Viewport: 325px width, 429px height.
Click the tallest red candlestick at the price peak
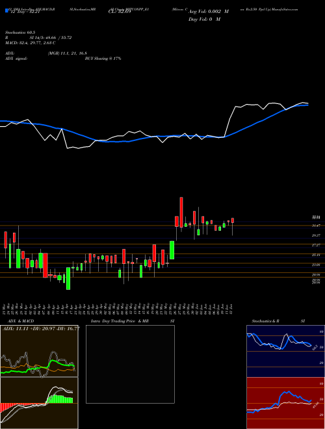pyautogui.click(x=181, y=212)
